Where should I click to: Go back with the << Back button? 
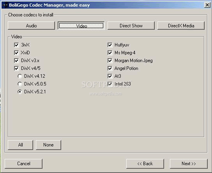pyautogui.click(x=145, y=164)
